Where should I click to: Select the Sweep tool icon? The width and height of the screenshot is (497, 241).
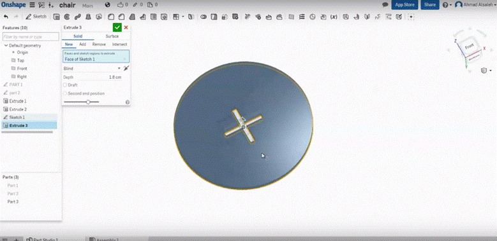point(77,17)
